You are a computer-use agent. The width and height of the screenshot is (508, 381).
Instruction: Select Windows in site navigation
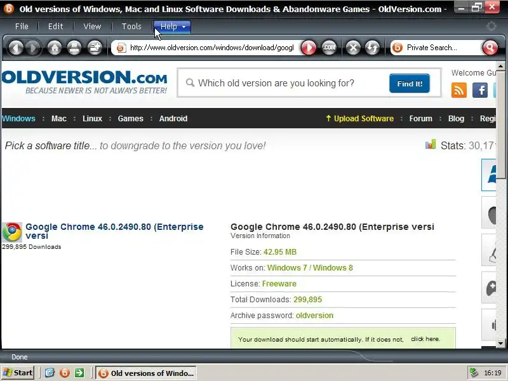pos(18,119)
